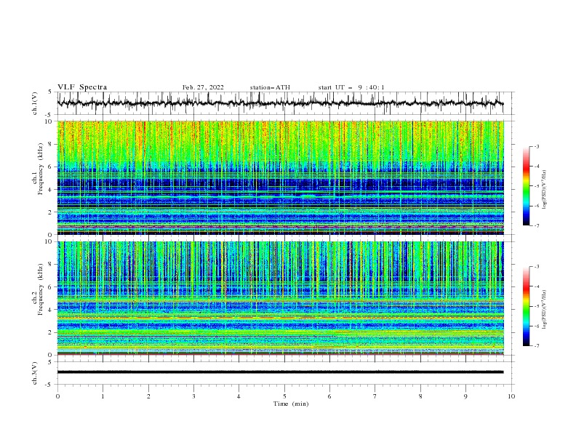The height and width of the screenshot is (445, 576).
Task: Click time axis tick label '1'
Action: 103,396
